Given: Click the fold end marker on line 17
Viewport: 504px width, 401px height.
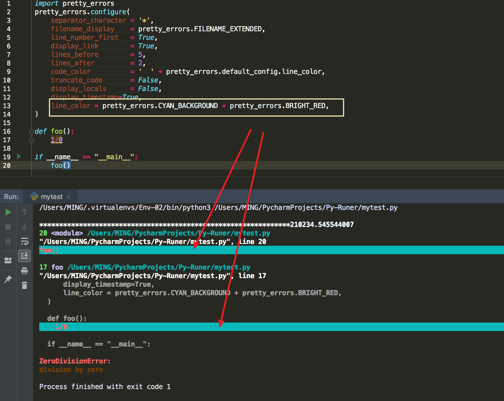Looking at the screenshot, I should pyautogui.click(x=32, y=140).
